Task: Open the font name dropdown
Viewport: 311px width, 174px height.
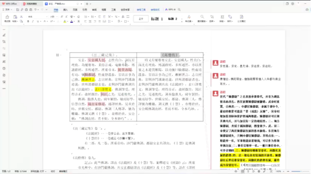Action: click(47, 16)
